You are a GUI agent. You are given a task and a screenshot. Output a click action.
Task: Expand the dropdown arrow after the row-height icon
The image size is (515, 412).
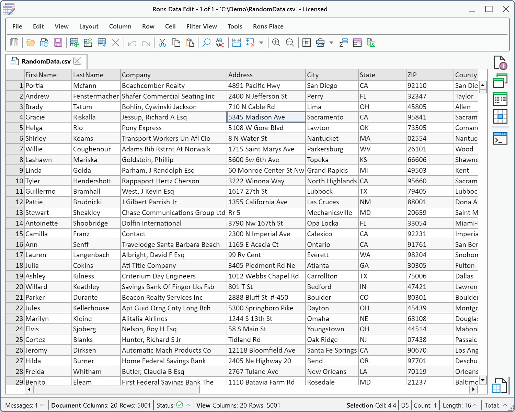coord(261,43)
